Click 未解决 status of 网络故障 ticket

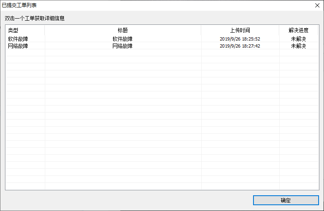point(298,46)
